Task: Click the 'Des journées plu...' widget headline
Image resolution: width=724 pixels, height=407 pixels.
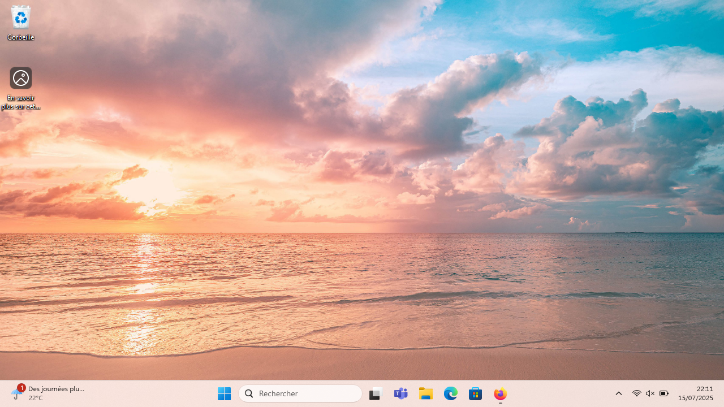Action: point(56,389)
